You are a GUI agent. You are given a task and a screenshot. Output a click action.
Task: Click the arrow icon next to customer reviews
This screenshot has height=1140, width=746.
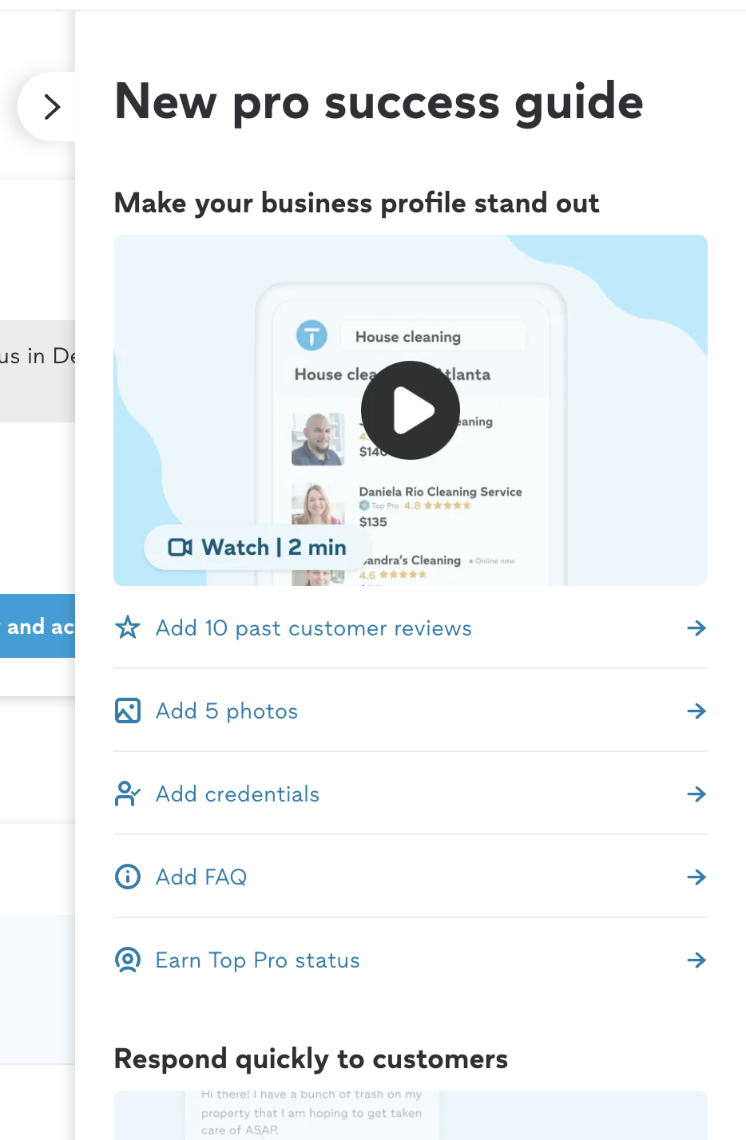tap(697, 628)
